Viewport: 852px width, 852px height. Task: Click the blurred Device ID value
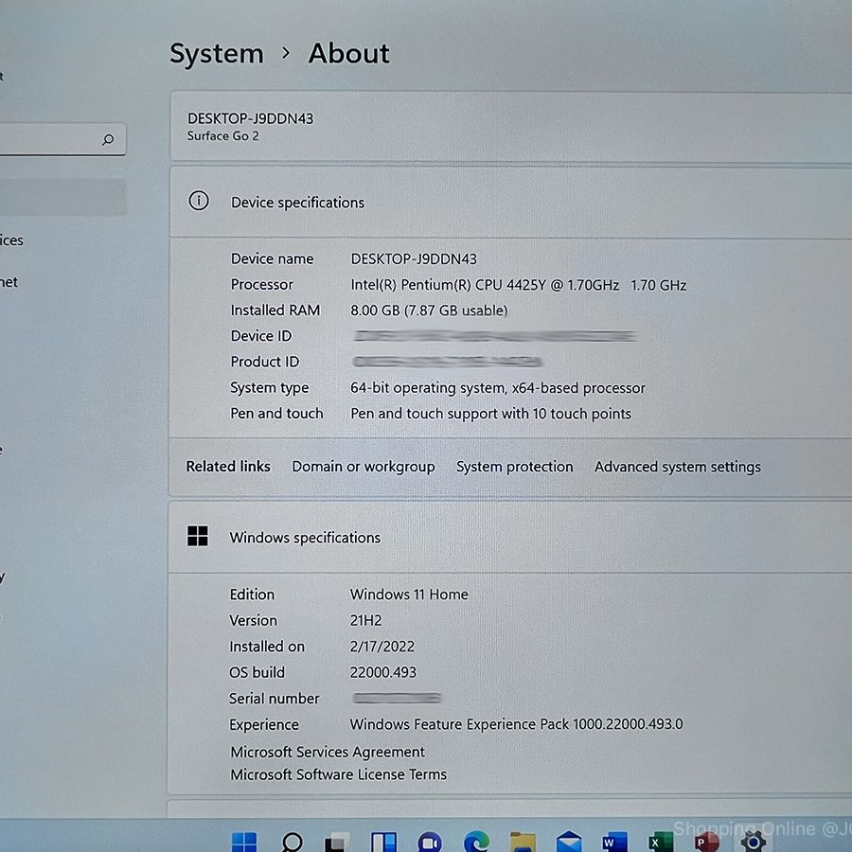(494, 336)
